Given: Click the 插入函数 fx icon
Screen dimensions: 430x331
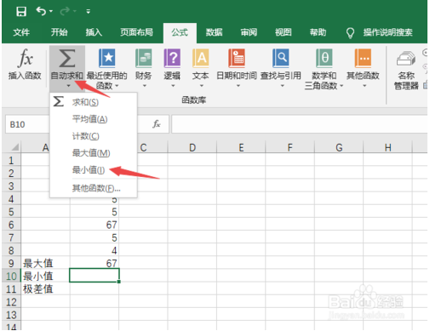Looking at the screenshot, I should point(26,58).
